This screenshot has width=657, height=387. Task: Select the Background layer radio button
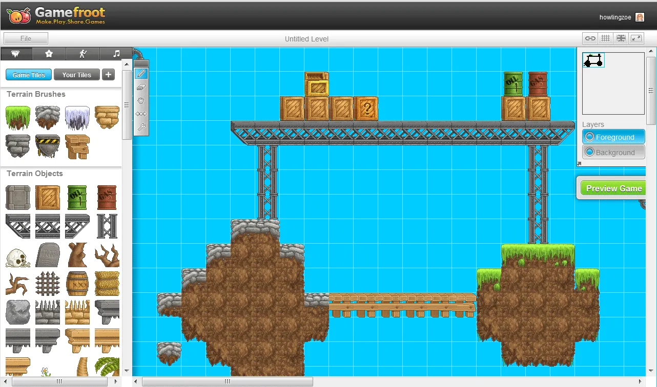[590, 152]
